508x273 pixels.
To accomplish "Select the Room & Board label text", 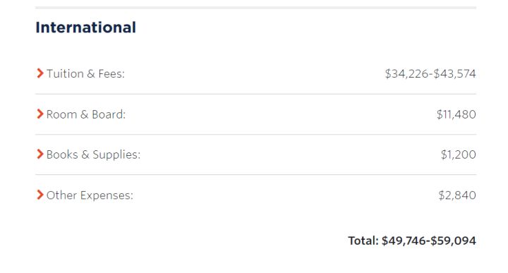I will click(x=86, y=114).
